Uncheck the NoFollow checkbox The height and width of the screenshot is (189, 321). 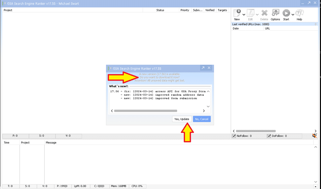tap(234, 136)
